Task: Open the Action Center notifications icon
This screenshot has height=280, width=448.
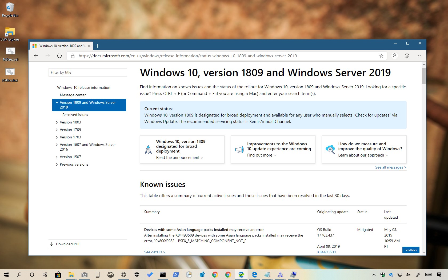Action: tap(439, 274)
